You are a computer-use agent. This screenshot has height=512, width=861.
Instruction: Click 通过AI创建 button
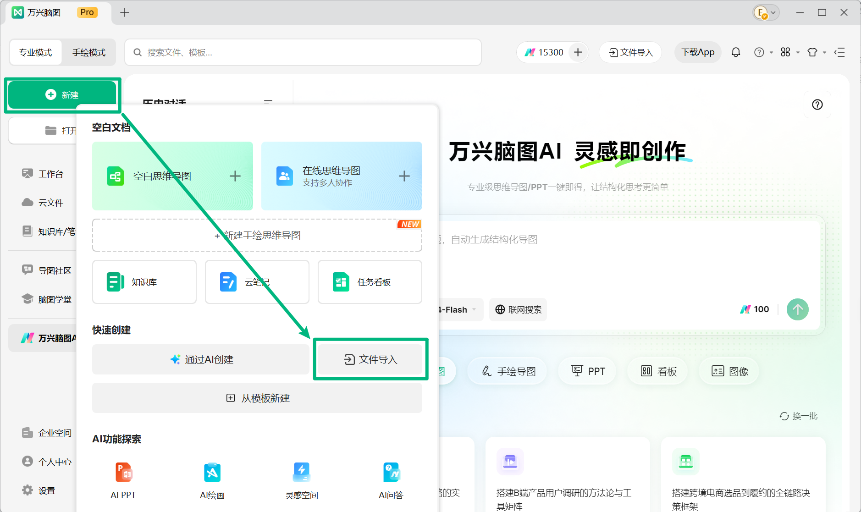(201, 359)
